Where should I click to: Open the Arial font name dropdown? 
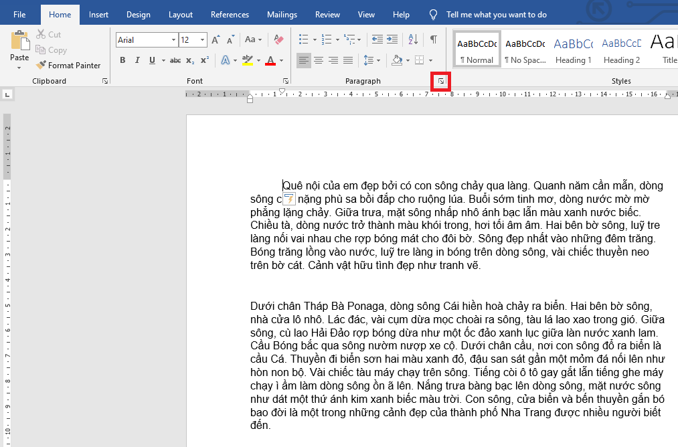point(173,40)
